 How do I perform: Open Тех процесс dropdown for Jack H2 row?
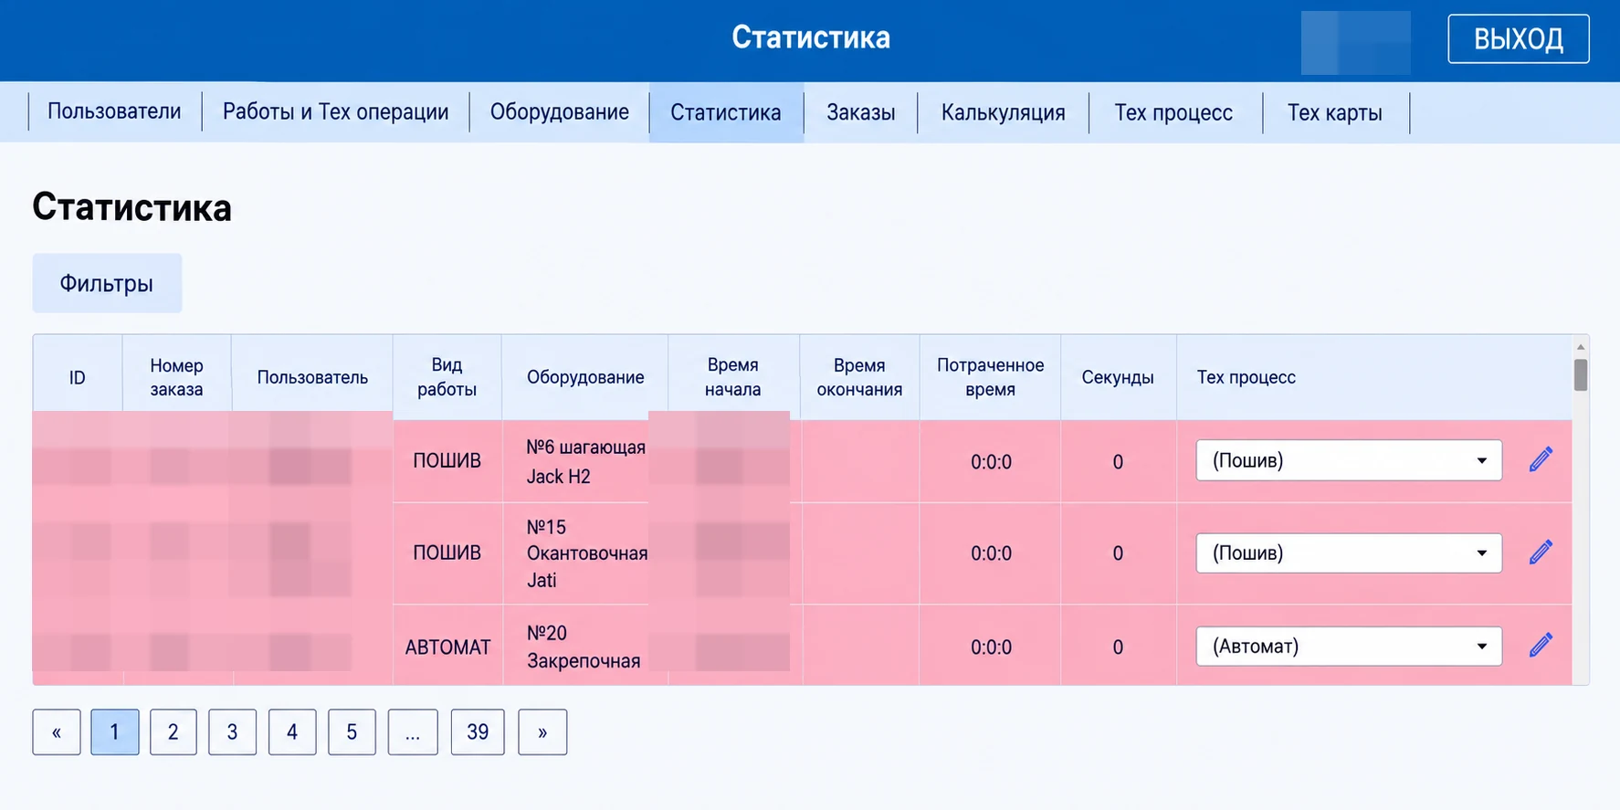point(1349,460)
